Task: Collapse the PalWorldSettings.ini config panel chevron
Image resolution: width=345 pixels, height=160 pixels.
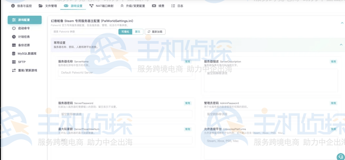Action: (342, 23)
